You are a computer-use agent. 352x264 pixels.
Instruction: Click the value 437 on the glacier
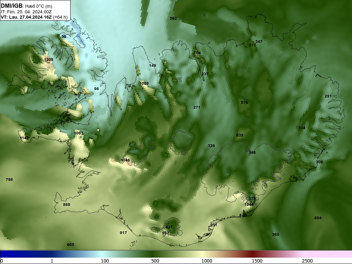click(x=169, y=227)
